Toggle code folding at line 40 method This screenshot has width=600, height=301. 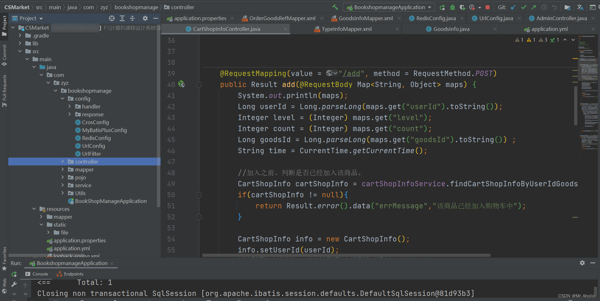pyautogui.click(x=199, y=85)
